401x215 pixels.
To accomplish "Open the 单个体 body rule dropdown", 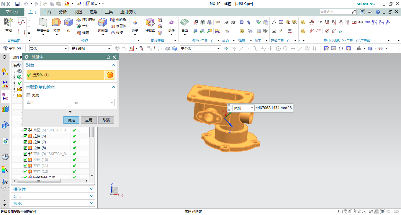I will 200,48.
